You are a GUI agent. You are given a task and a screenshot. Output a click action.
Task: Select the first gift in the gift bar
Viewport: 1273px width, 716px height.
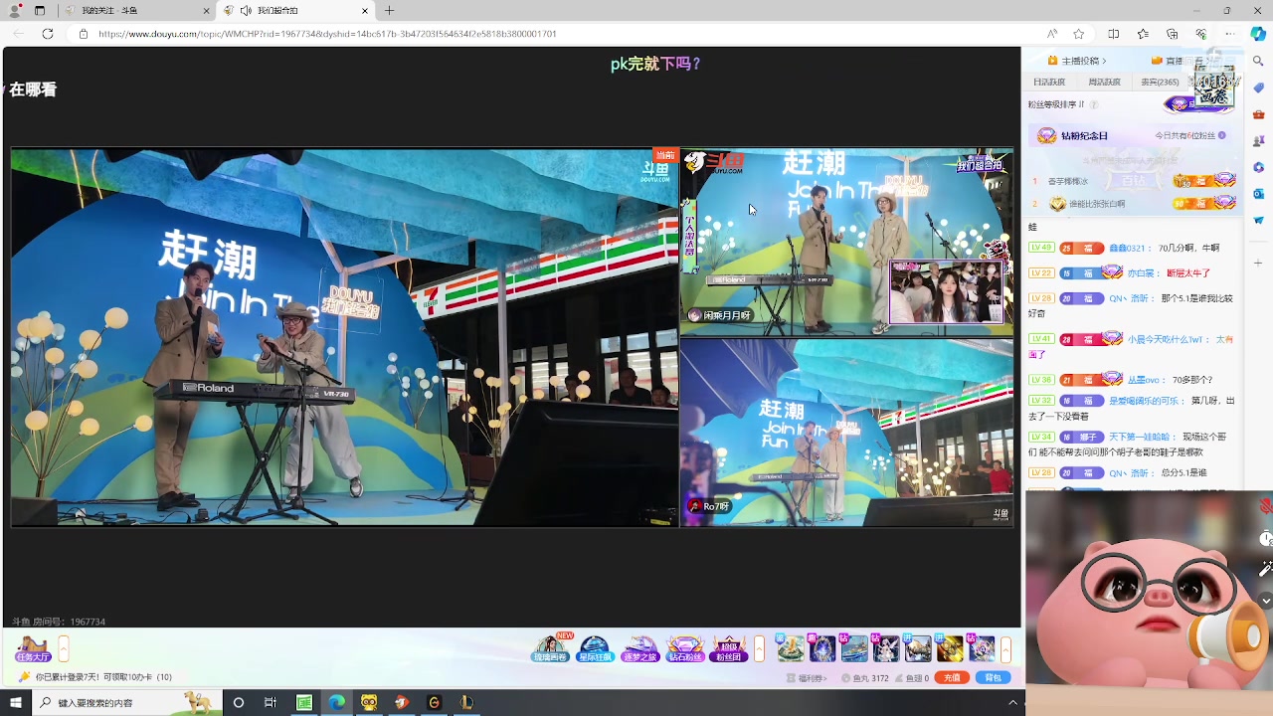click(x=791, y=648)
